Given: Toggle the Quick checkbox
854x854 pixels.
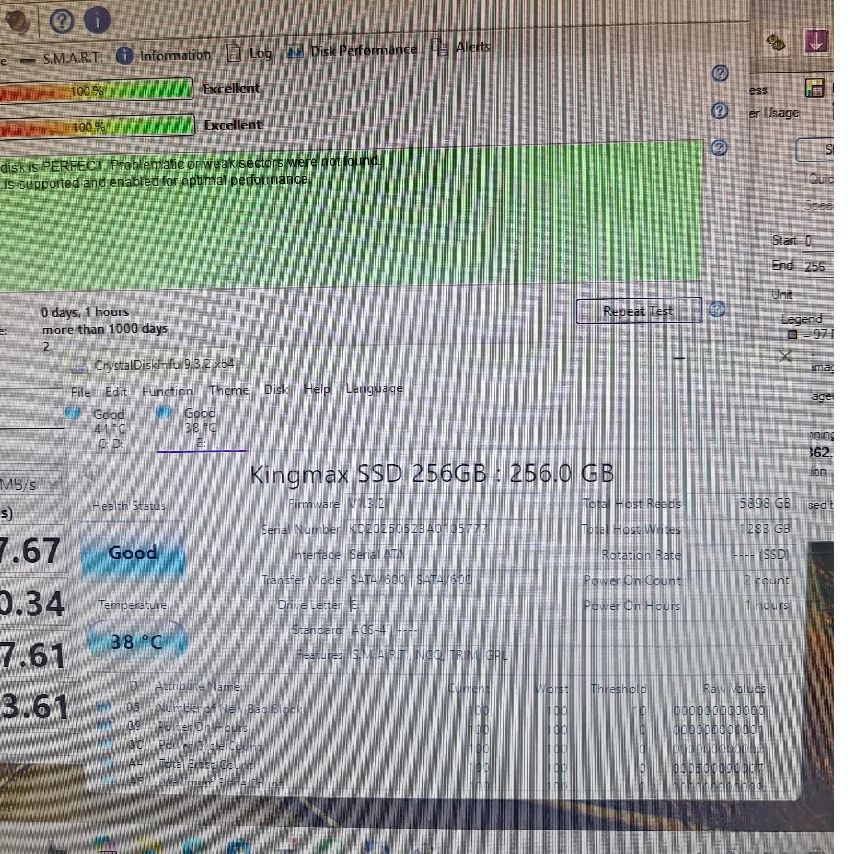Looking at the screenshot, I should 798,179.
